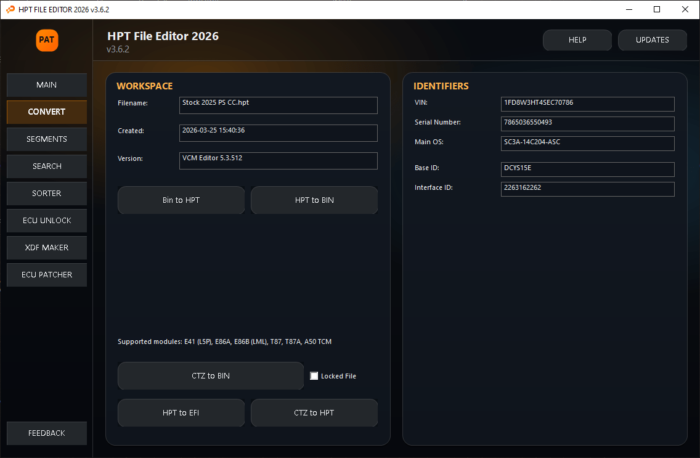Click the HPT File Editor 2026 title
Viewport: 700px width, 458px height.
(163, 36)
